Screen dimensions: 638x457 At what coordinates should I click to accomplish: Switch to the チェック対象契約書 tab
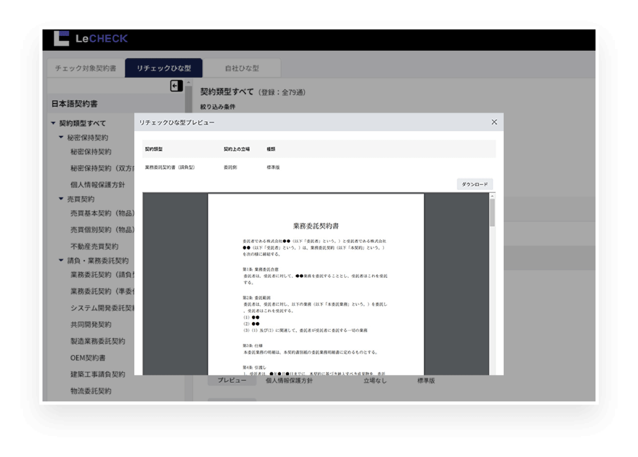pyautogui.click(x=86, y=68)
